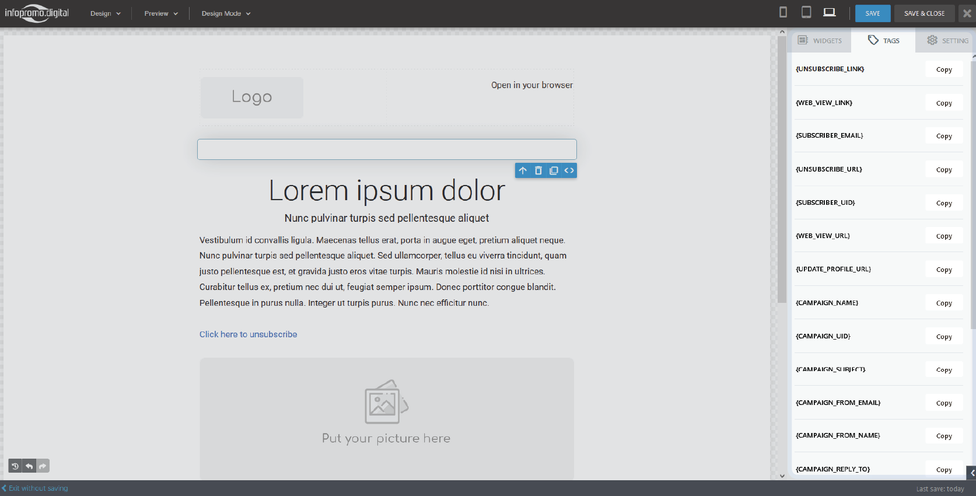Click Exit without saving link

[35, 488]
